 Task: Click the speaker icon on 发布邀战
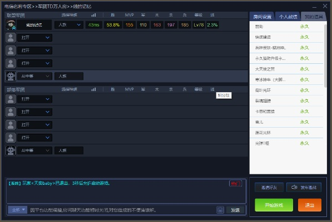coord(294,187)
